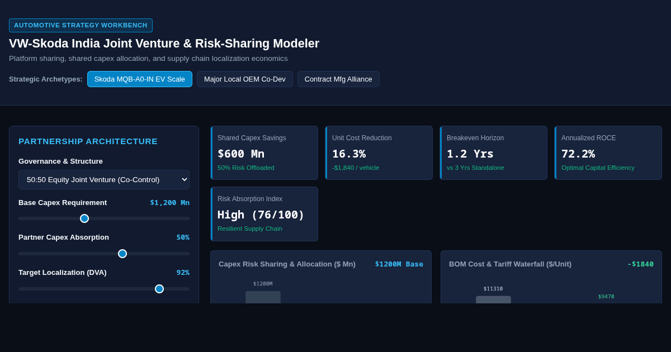Click the $600 Mn savings value

(x=241, y=154)
